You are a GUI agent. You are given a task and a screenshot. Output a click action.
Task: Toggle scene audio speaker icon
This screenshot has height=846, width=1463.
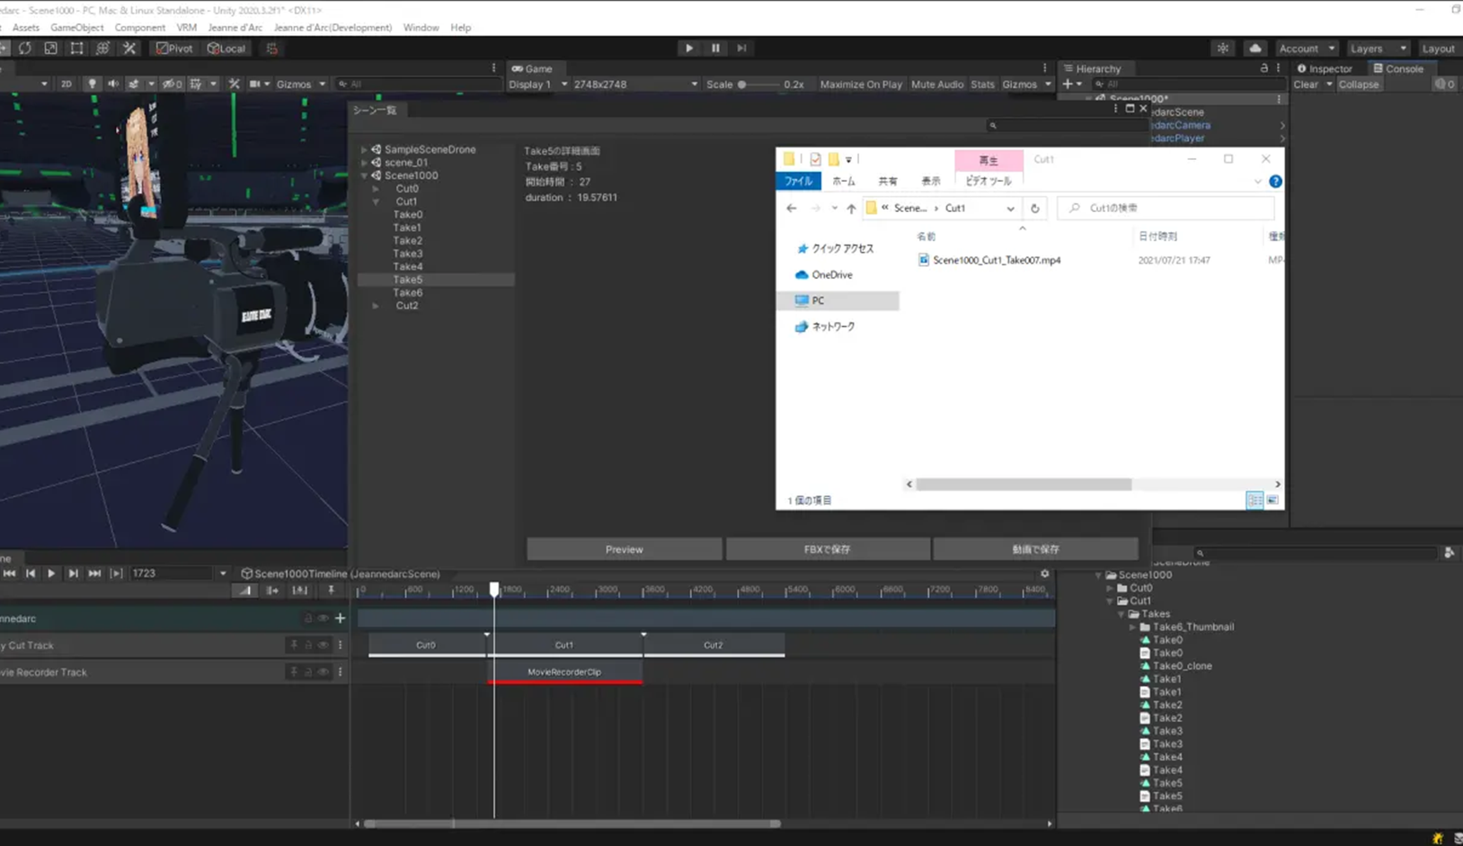tap(113, 85)
